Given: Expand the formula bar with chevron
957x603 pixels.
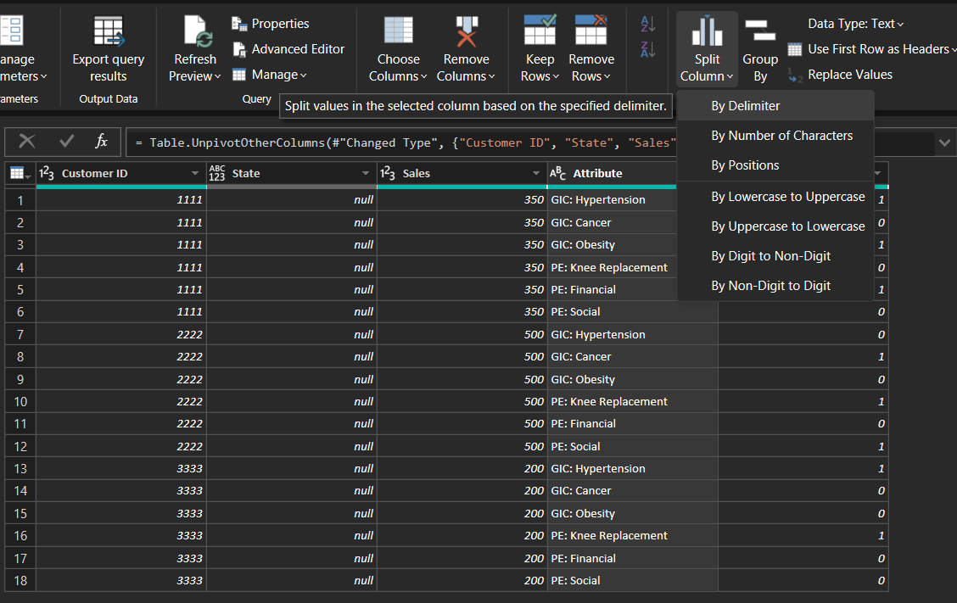Looking at the screenshot, I should click(x=945, y=142).
